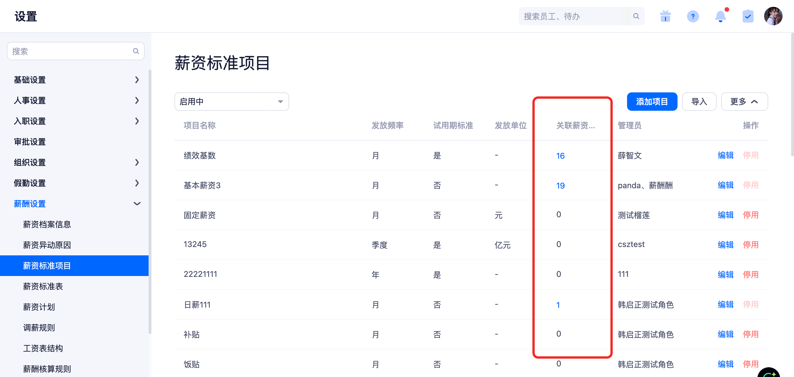The width and height of the screenshot is (794, 377).
Task: Select 审批设置 in the sidebar
Action: pyautogui.click(x=30, y=142)
